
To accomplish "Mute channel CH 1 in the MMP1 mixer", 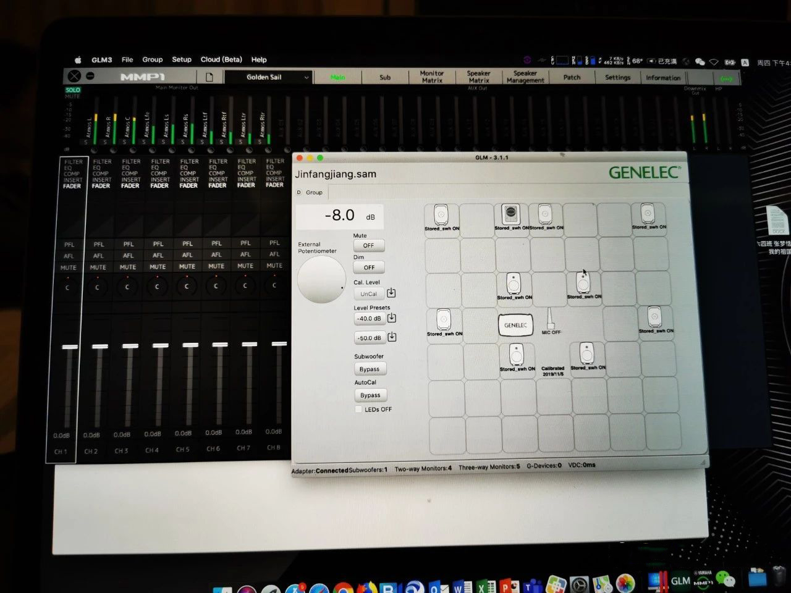I will pyautogui.click(x=68, y=268).
